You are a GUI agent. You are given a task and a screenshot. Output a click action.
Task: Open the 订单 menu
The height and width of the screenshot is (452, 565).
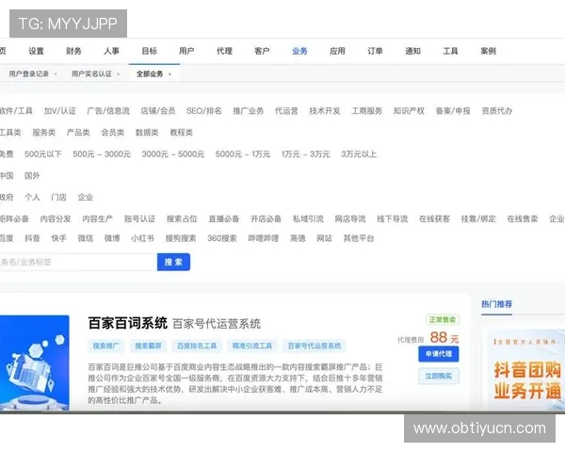375,51
